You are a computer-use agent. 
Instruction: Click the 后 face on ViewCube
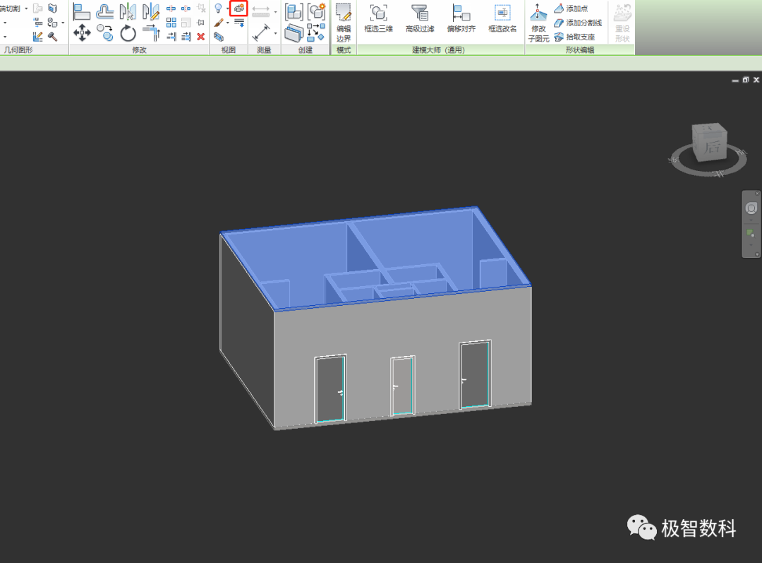coord(712,147)
